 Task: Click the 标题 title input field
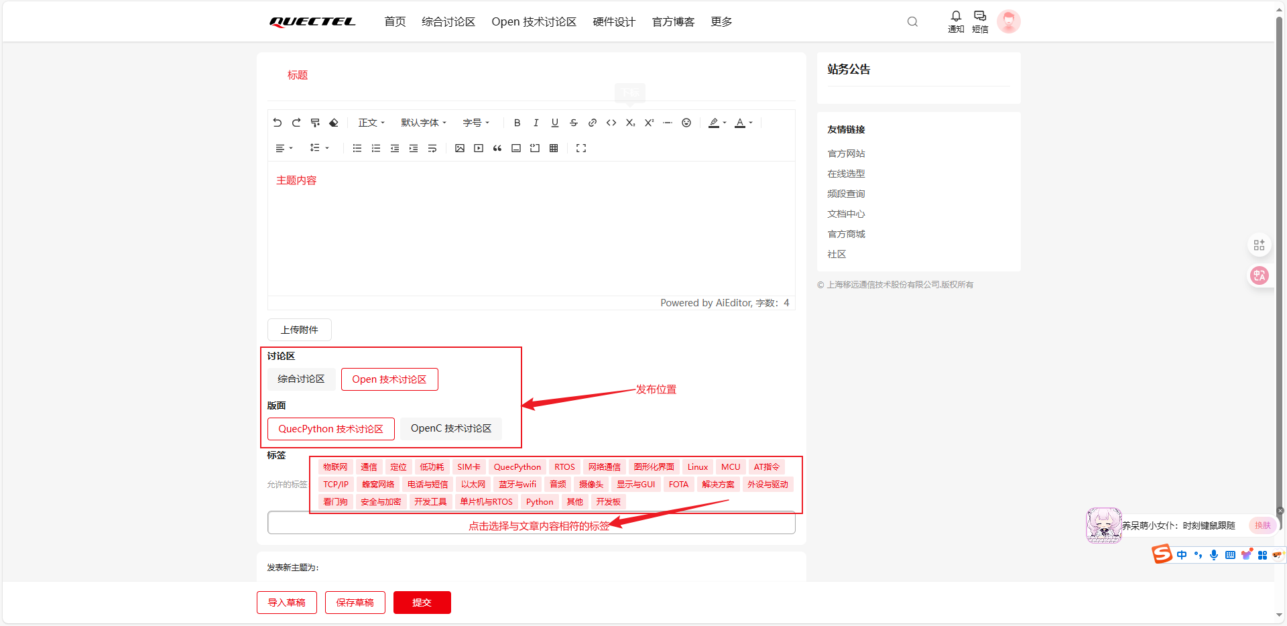pyautogui.click(x=532, y=75)
